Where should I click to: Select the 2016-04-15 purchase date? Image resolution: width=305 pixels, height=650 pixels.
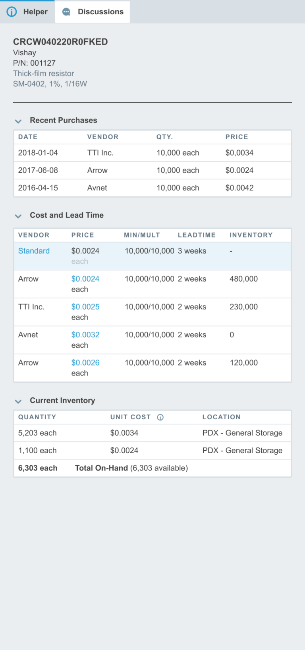38,188
